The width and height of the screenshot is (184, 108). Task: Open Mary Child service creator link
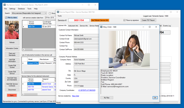[75, 96]
